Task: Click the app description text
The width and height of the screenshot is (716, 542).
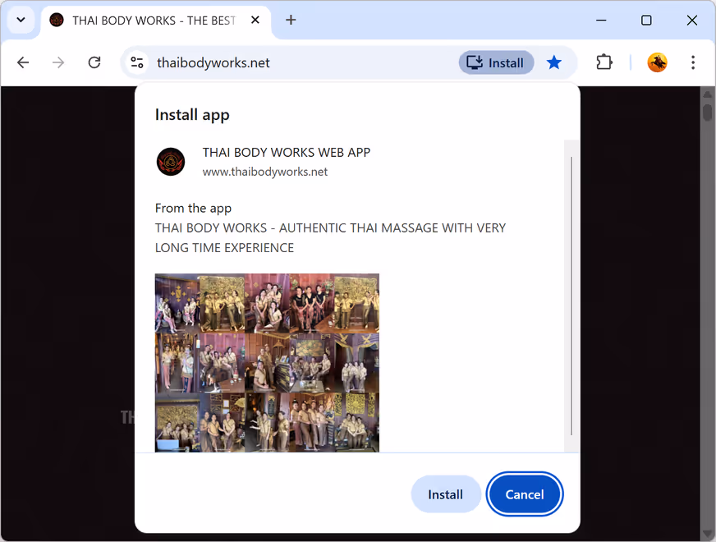Action: (x=330, y=237)
